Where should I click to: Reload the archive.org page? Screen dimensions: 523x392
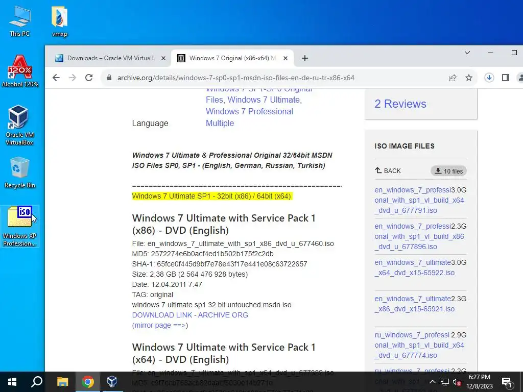click(89, 78)
